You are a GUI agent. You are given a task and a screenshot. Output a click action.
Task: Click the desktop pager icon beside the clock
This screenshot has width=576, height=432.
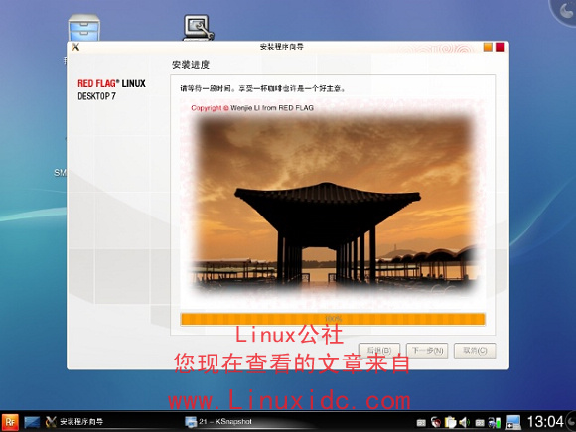[x=513, y=422]
